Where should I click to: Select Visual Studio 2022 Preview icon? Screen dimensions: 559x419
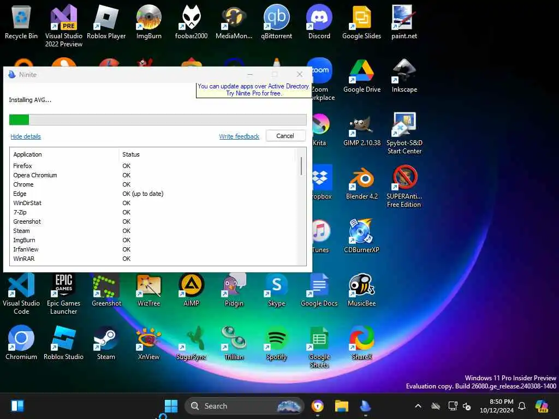[x=64, y=25]
